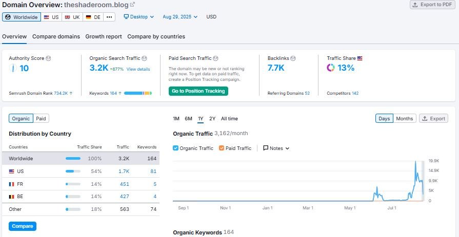Image resolution: width=459 pixels, height=237 pixels.
Task: Click the three-dots more countries button
Action: click(x=109, y=17)
